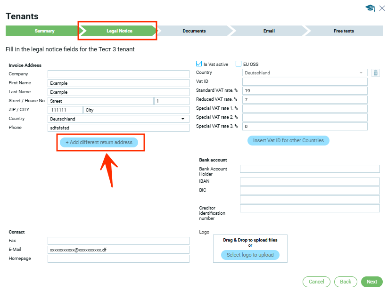The image size is (387, 291).
Task: Open the graduation cap tutorial icon
Action: coord(370,8)
